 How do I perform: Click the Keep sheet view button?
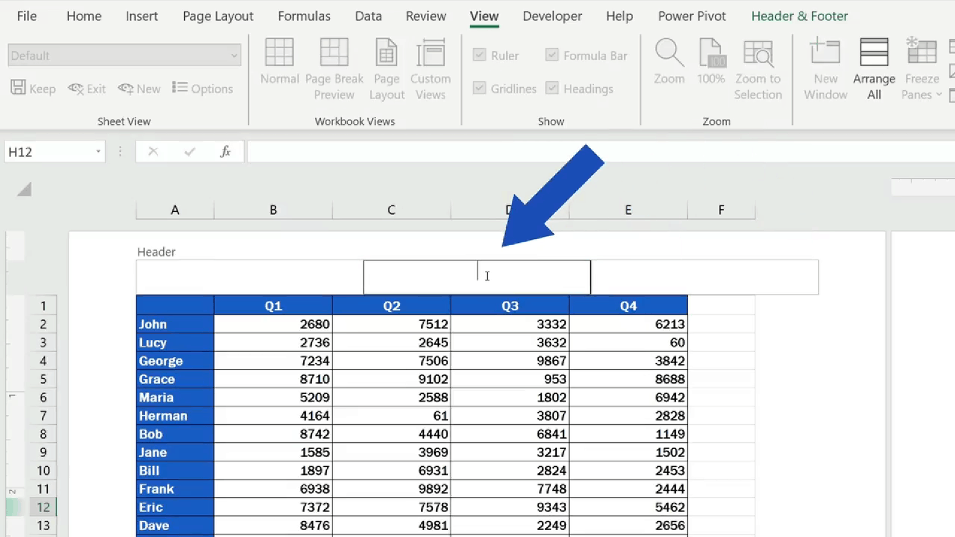tap(33, 88)
